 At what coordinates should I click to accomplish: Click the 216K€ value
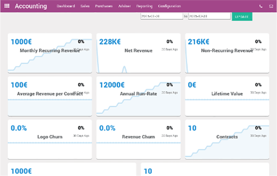199,42
